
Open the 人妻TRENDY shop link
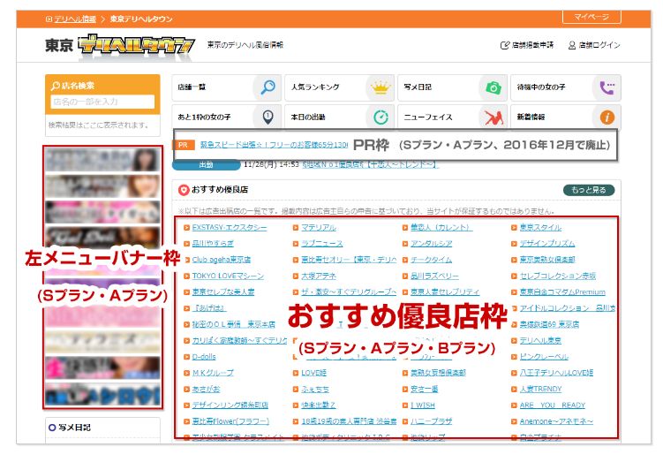tap(541, 390)
